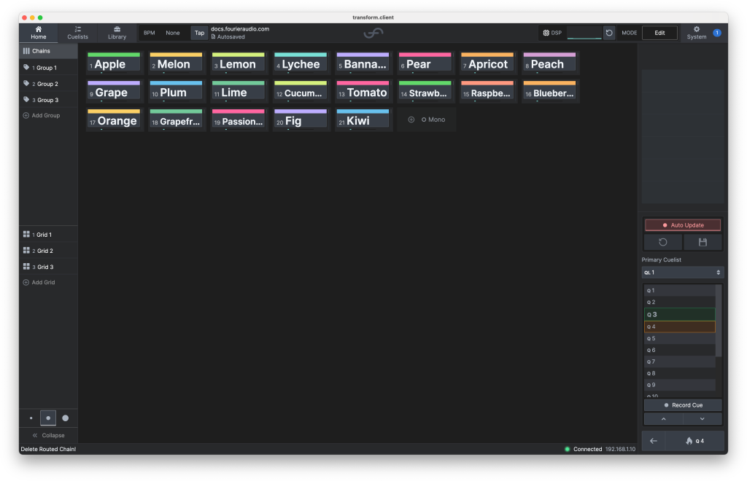
Task: Click the pink color bar on Pear
Action: (x=425, y=55)
